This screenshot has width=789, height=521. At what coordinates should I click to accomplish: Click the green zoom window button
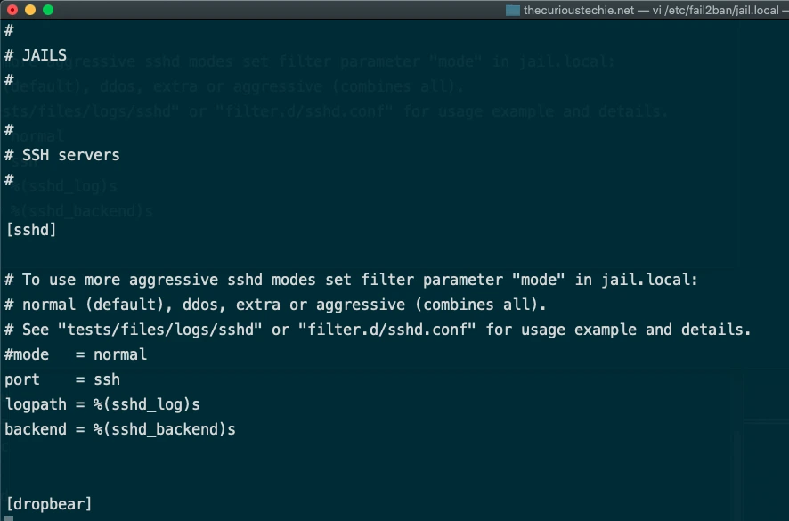(48, 10)
